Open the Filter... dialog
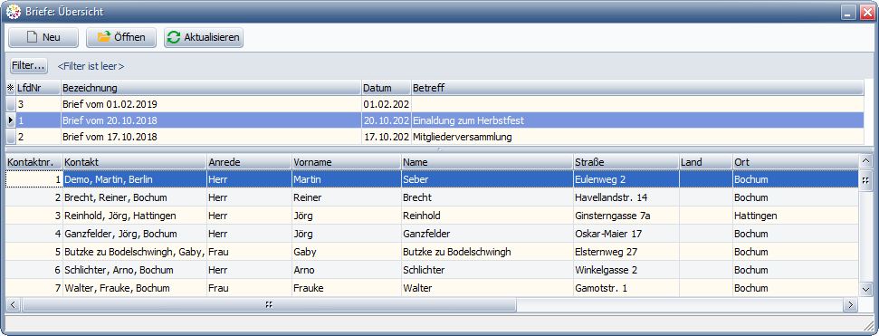Screen dimensions: 879x336 coord(29,65)
